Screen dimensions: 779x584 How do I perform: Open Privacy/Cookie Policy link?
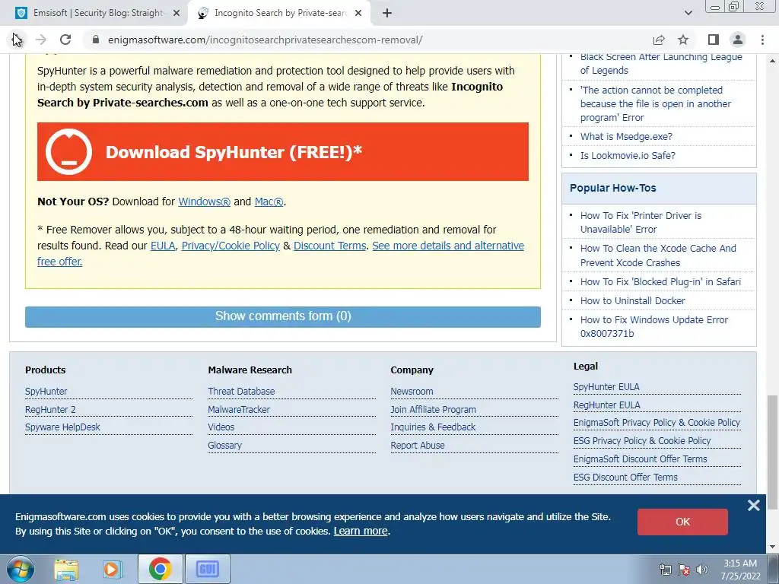point(231,246)
